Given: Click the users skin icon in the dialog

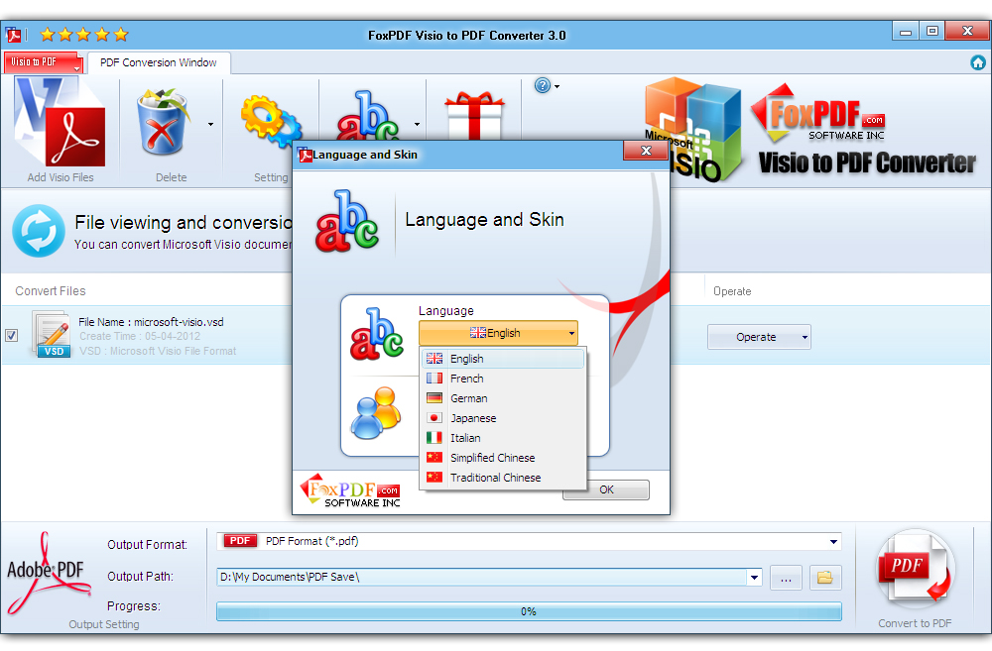Looking at the screenshot, I should click(x=376, y=413).
